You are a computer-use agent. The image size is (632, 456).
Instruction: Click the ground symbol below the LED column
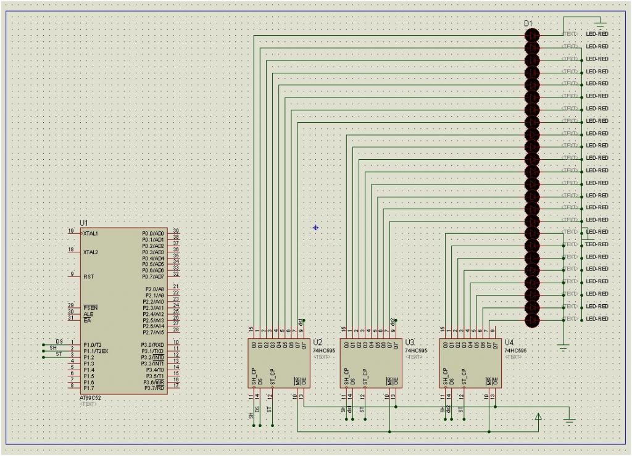(563, 347)
